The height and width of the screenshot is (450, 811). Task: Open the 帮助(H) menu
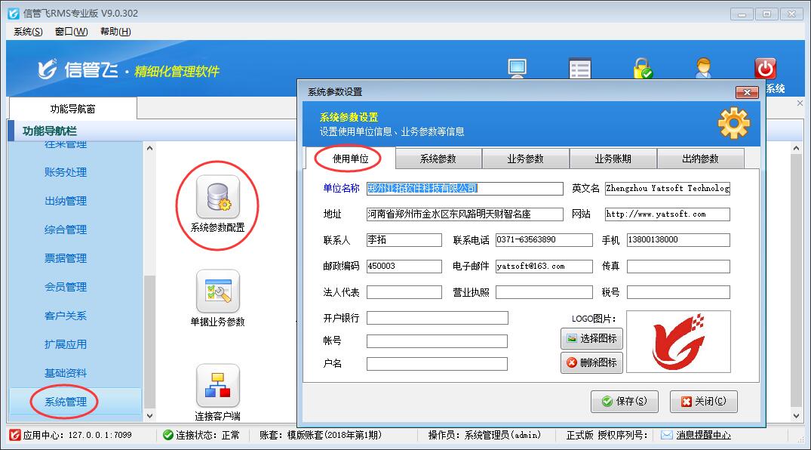coord(115,31)
